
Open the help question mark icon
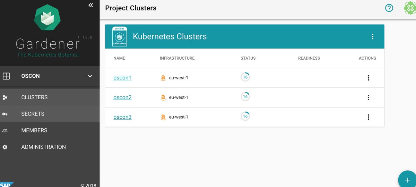click(389, 8)
